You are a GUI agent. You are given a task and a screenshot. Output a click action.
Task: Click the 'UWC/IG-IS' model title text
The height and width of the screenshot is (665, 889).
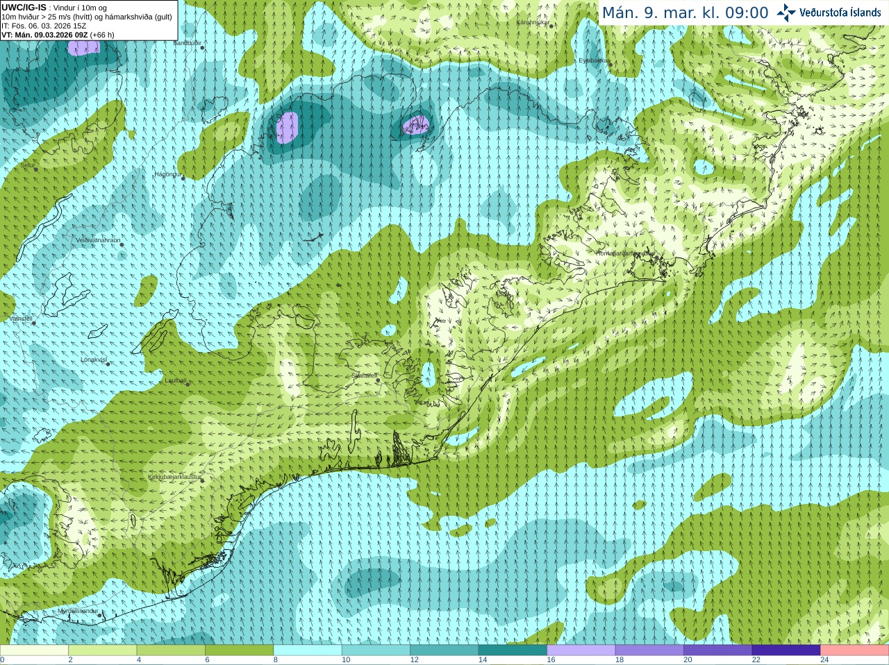[24, 7]
